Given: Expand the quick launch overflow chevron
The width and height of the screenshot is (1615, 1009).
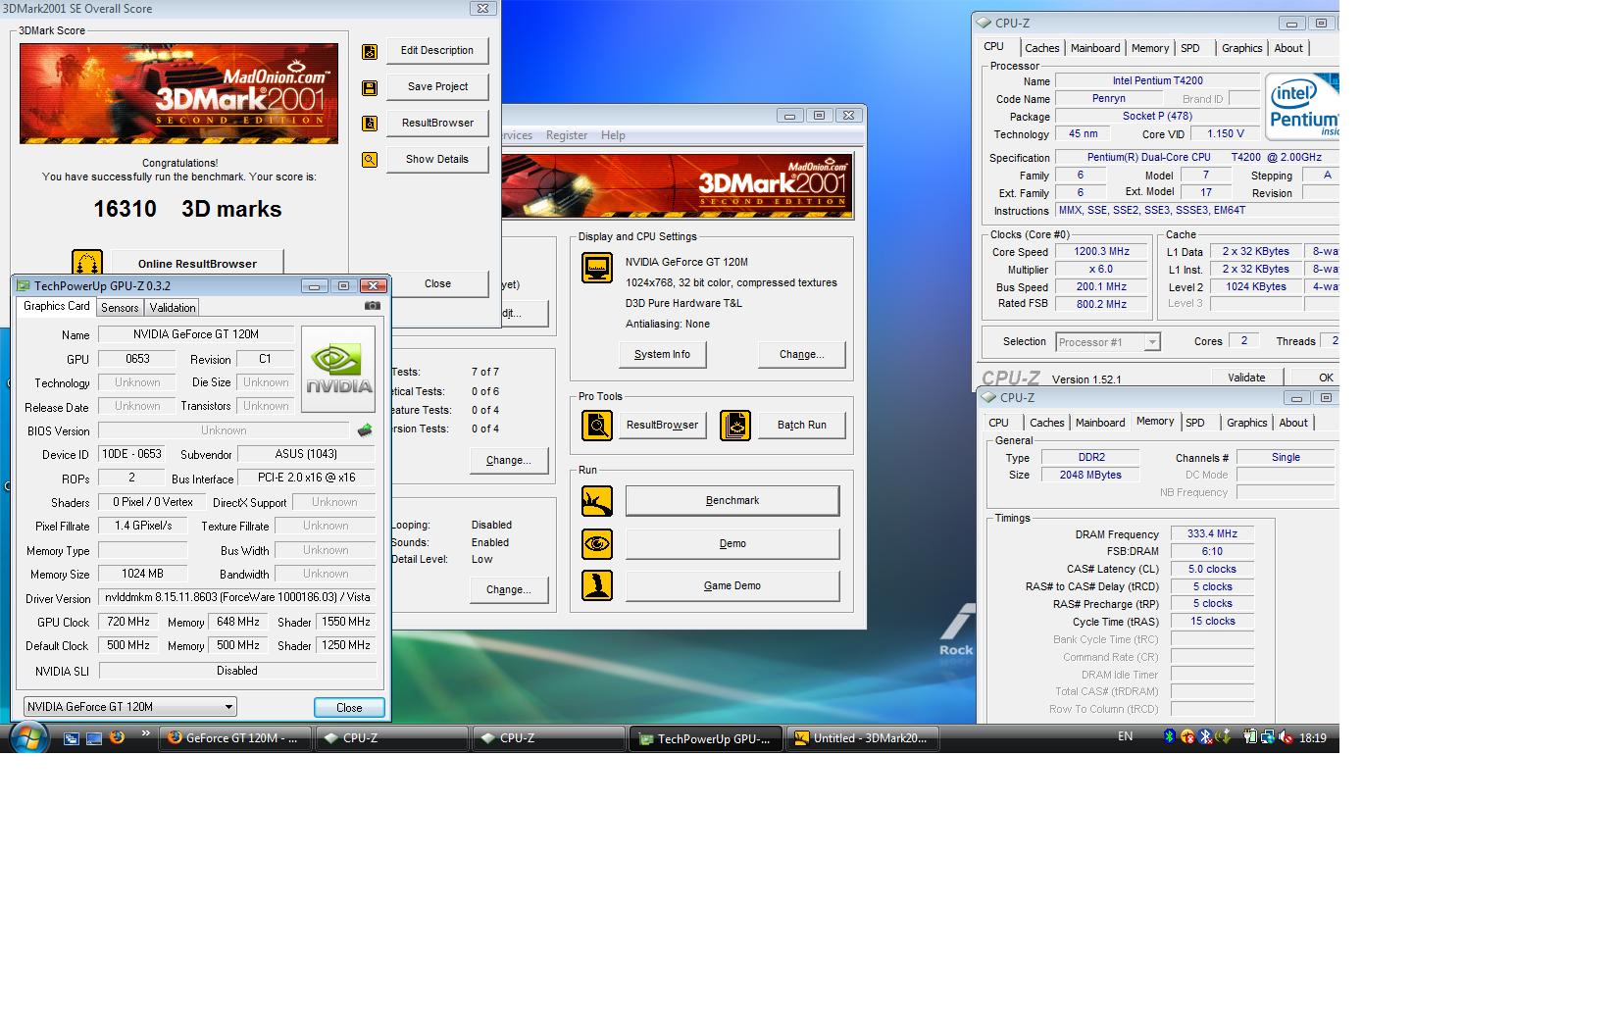Looking at the screenshot, I should pyautogui.click(x=147, y=733).
